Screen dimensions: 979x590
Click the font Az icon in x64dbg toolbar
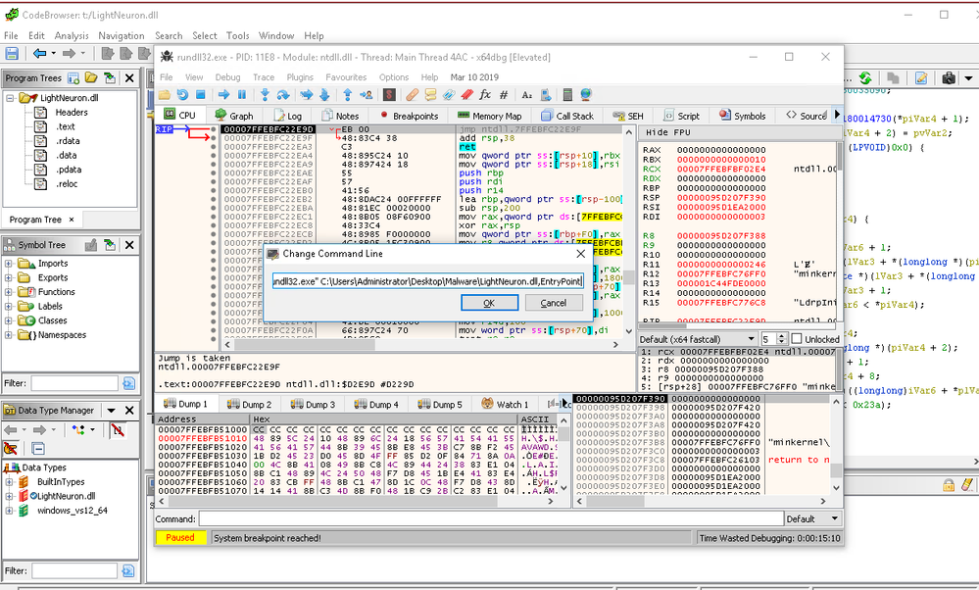click(527, 95)
